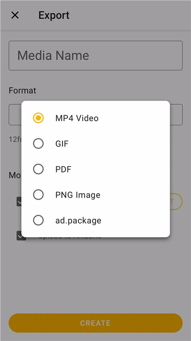Pick the PDF text label

[63, 169]
